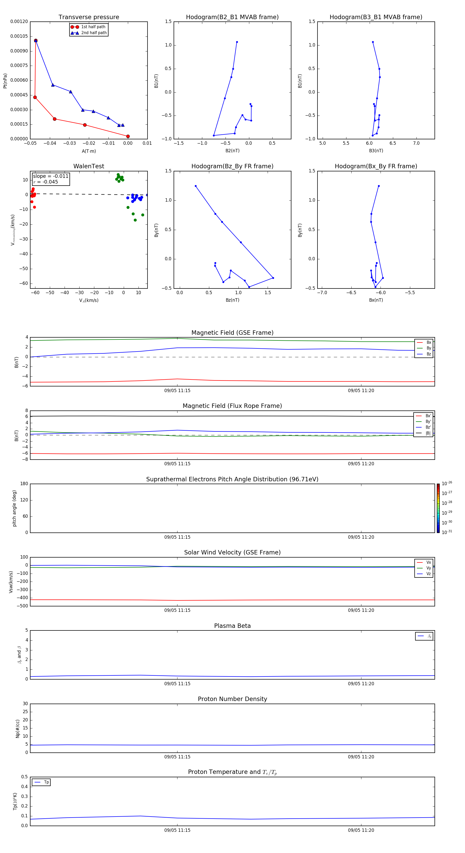Click the "Tp(10^6K)" y-axis label
Viewport: 465px width, 853px height.
click(15, 801)
